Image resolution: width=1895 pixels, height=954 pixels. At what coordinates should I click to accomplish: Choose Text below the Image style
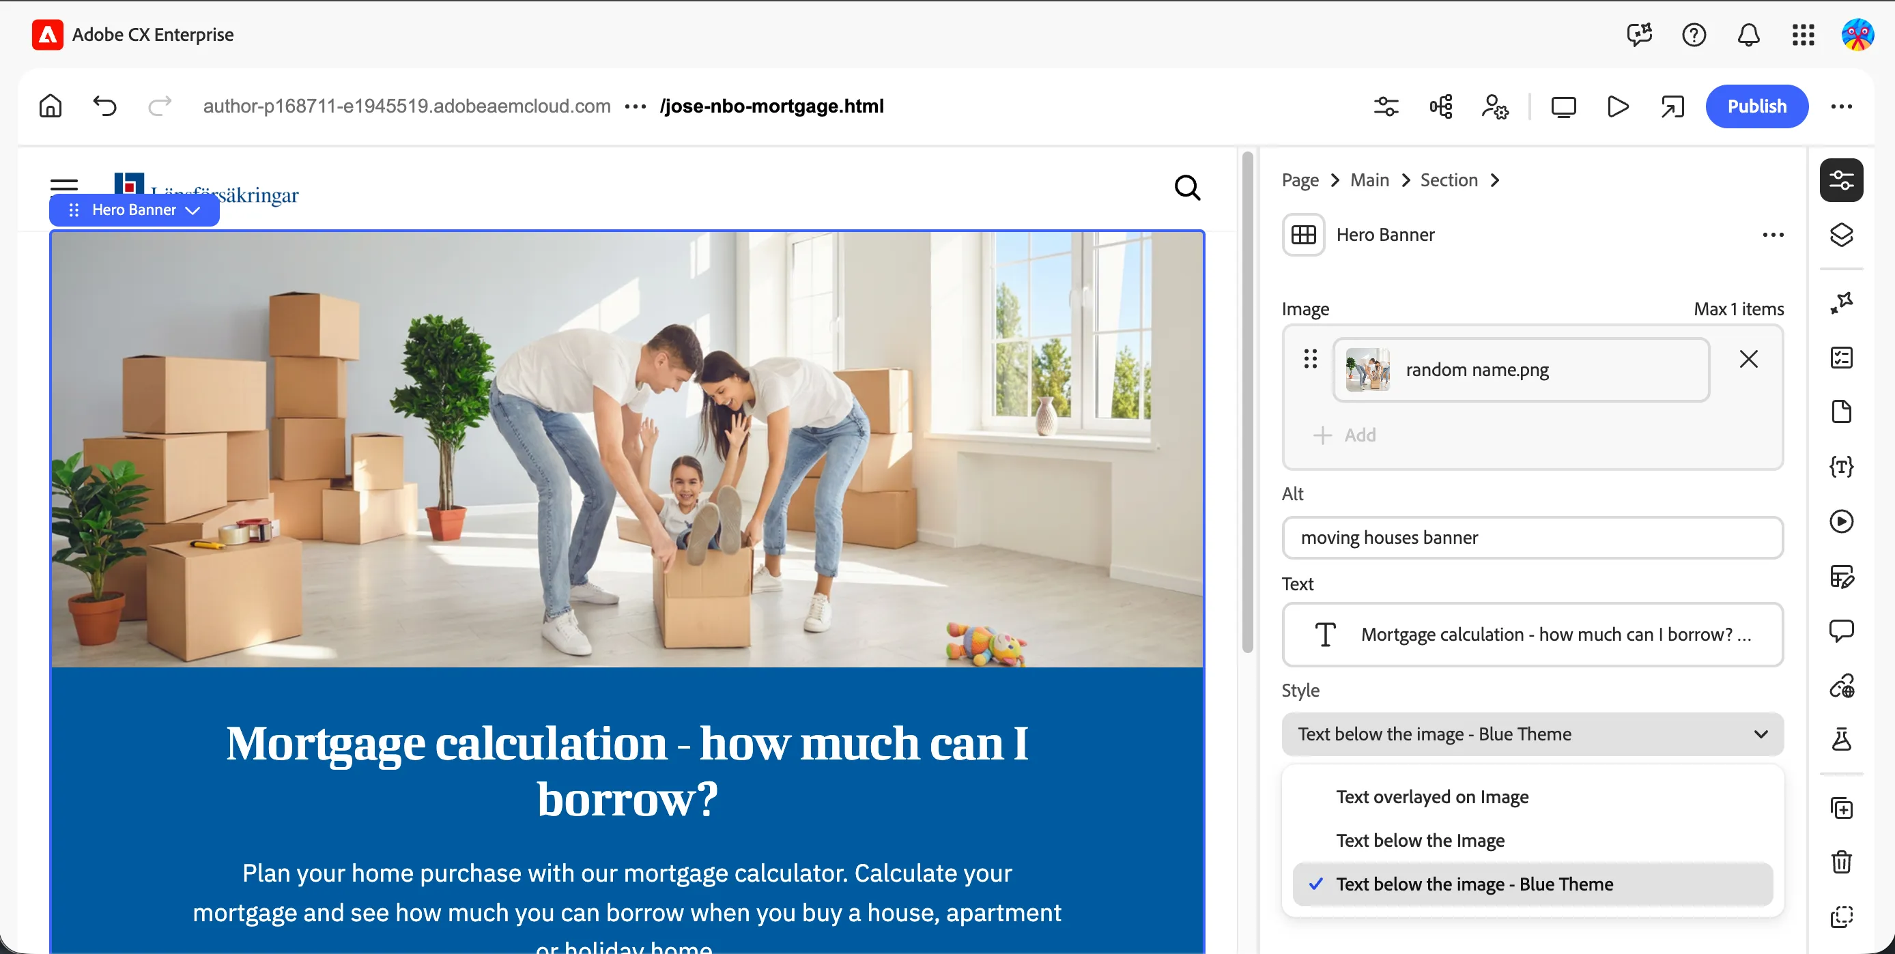tap(1533, 840)
